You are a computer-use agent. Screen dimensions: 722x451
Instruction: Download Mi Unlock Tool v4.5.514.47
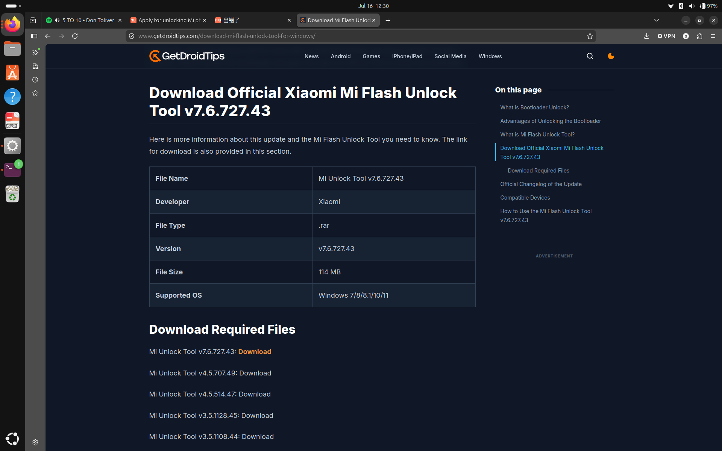[x=255, y=394]
